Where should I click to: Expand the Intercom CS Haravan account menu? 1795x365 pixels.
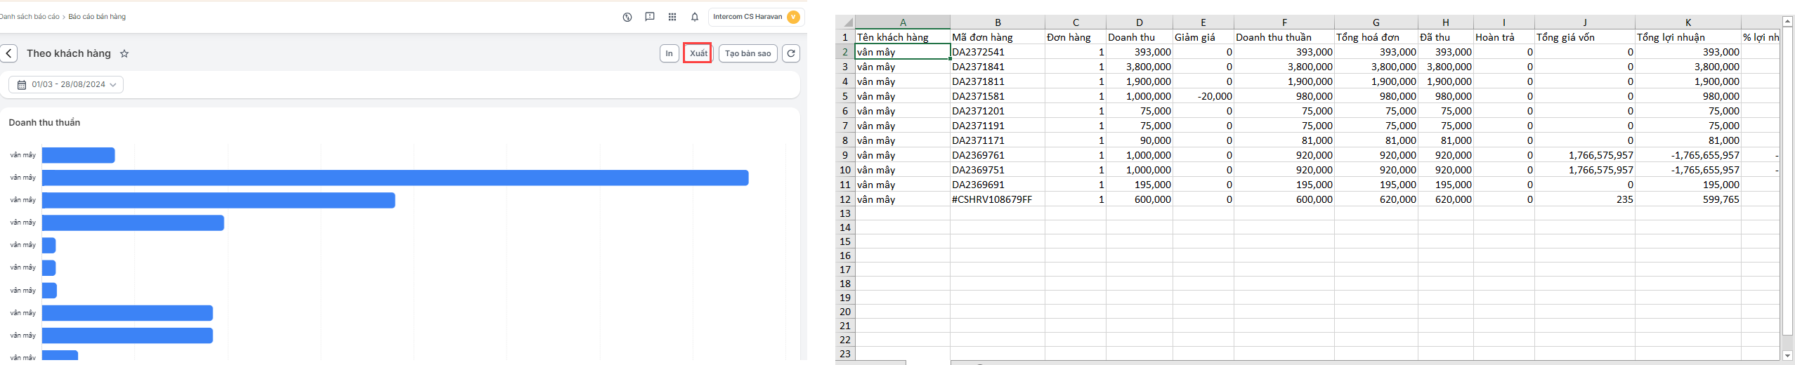point(756,17)
